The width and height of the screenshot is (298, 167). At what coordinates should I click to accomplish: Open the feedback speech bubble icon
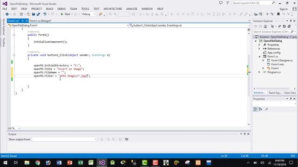[221, 3]
